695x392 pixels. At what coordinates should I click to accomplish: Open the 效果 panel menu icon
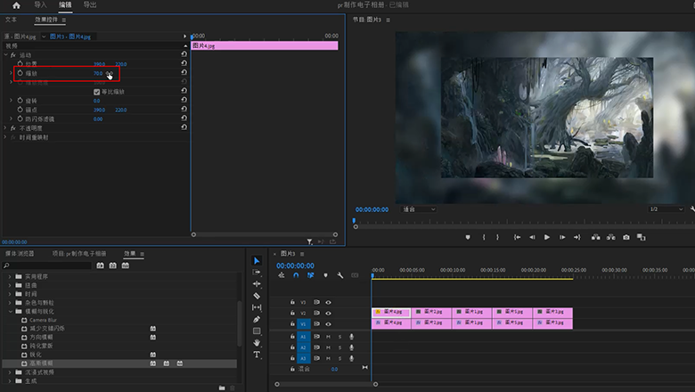(x=143, y=254)
